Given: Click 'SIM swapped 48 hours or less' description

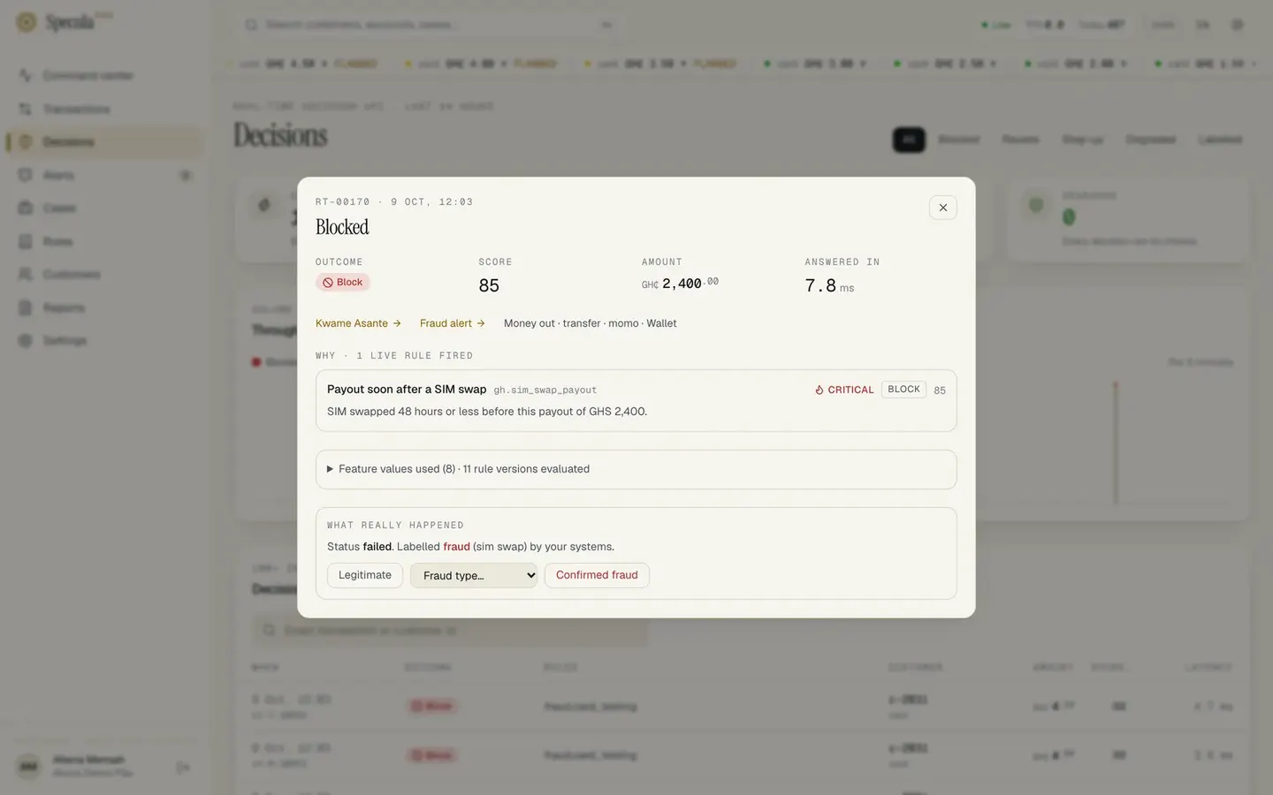Looking at the screenshot, I should tap(487, 412).
